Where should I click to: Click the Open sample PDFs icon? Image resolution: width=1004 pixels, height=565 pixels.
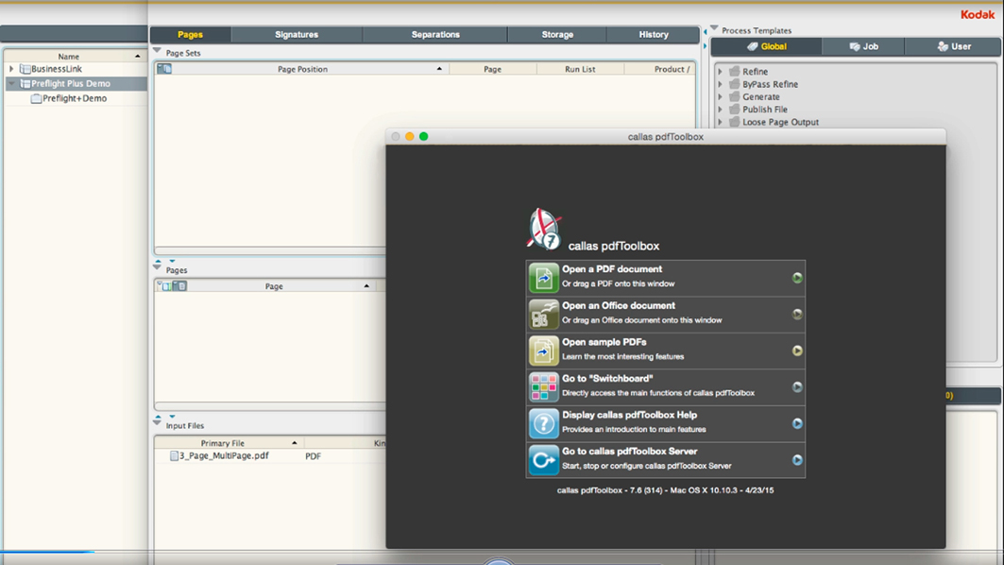tap(543, 351)
